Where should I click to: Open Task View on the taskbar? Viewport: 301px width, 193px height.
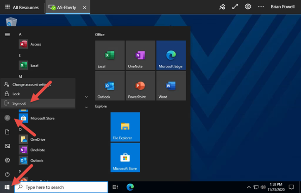point(115,187)
